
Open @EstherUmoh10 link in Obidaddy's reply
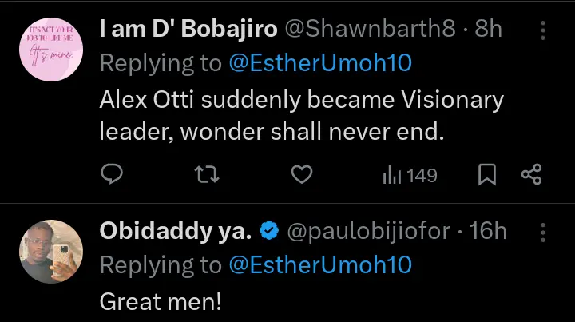tap(321, 266)
